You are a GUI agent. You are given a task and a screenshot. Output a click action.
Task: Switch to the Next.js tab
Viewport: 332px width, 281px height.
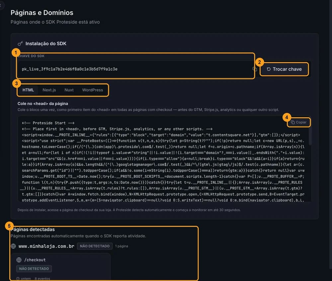coord(49,90)
